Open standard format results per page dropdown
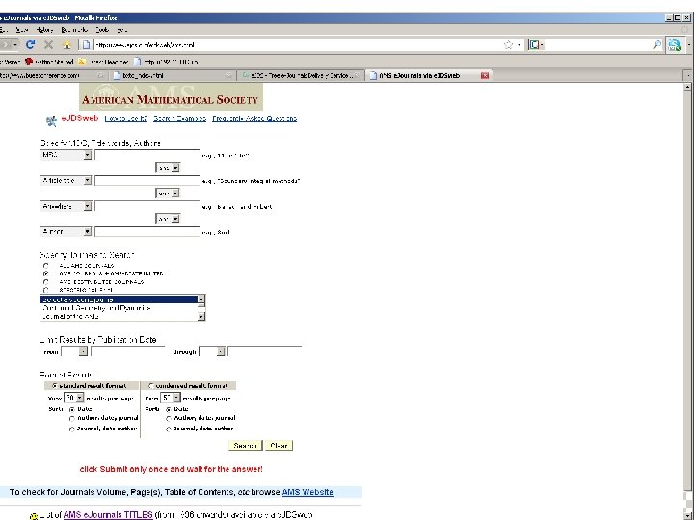This screenshot has height=520, width=694. click(x=74, y=398)
